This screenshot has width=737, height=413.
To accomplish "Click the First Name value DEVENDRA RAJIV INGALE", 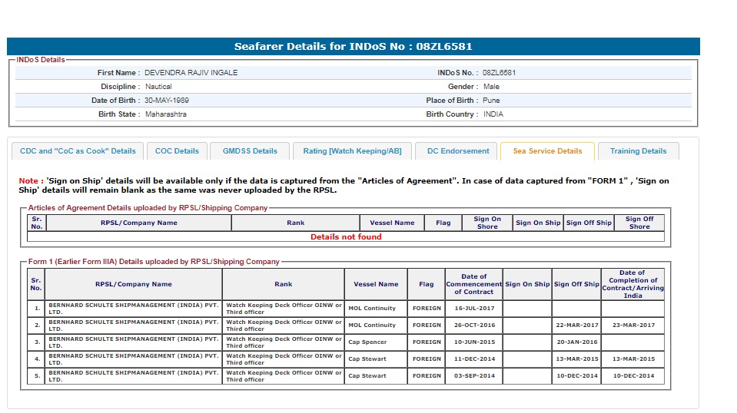I will click(191, 73).
